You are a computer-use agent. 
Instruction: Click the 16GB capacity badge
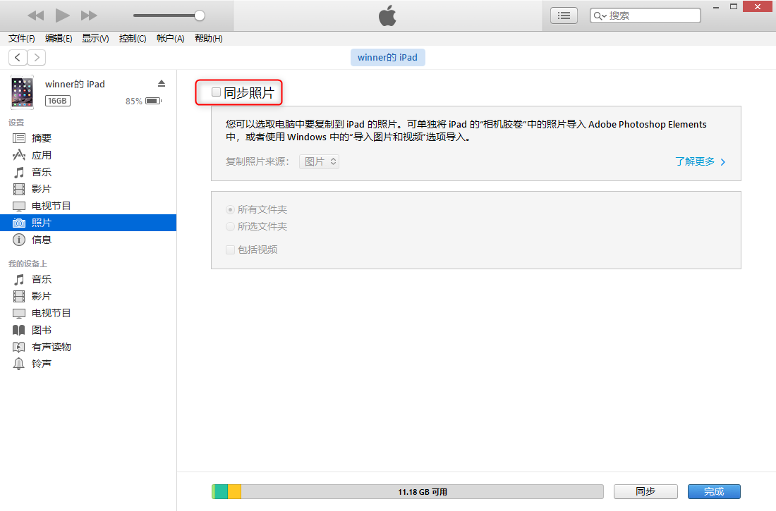pos(58,101)
